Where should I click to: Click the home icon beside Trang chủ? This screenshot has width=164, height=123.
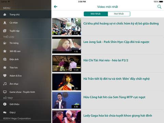(5, 15)
